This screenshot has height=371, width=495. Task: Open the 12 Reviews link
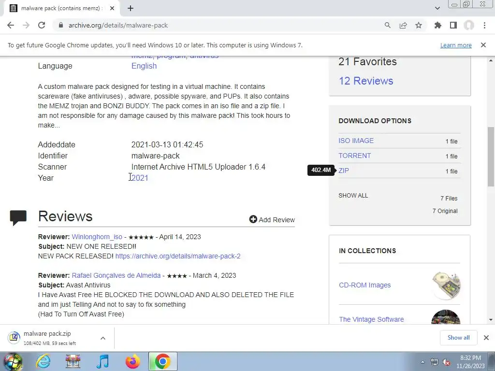pyautogui.click(x=366, y=81)
